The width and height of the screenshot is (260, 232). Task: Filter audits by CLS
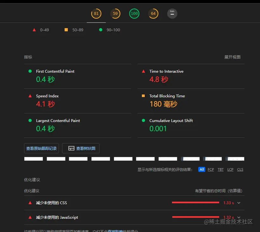pyautogui.click(x=240, y=169)
